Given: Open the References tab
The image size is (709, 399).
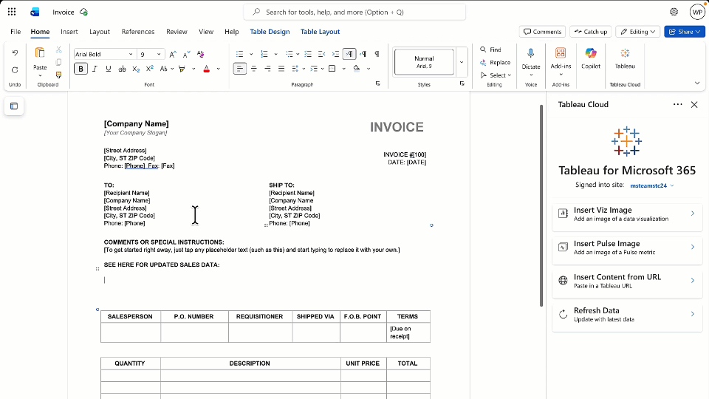Looking at the screenshot, I should pyautogui.click(x=138, y=32).
